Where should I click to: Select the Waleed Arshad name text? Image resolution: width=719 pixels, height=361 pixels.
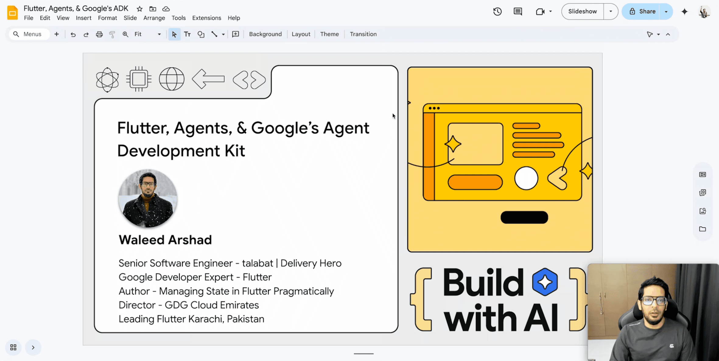point(165,240)
